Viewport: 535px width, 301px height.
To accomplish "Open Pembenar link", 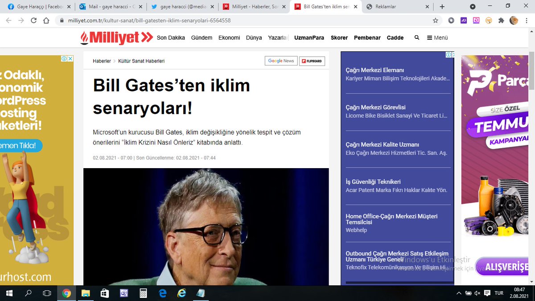I will click(x=367, y=37).
